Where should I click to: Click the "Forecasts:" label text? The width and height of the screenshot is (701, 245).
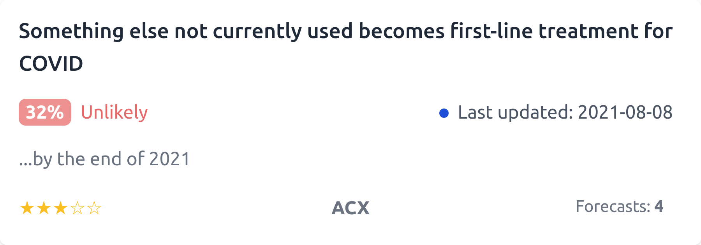(613, 206)
